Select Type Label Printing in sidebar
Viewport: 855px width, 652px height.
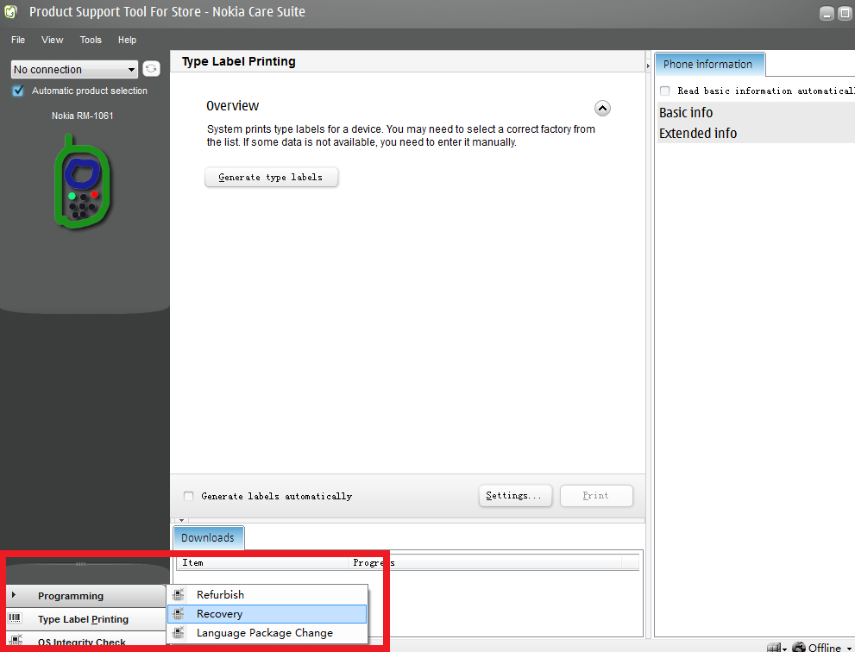(x=85, y=619)
